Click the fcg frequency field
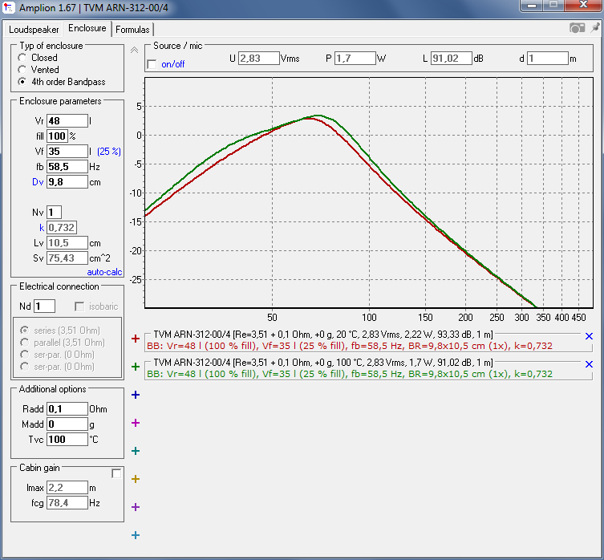The width and height of the screenshot is (604, 560). [67, 503]
